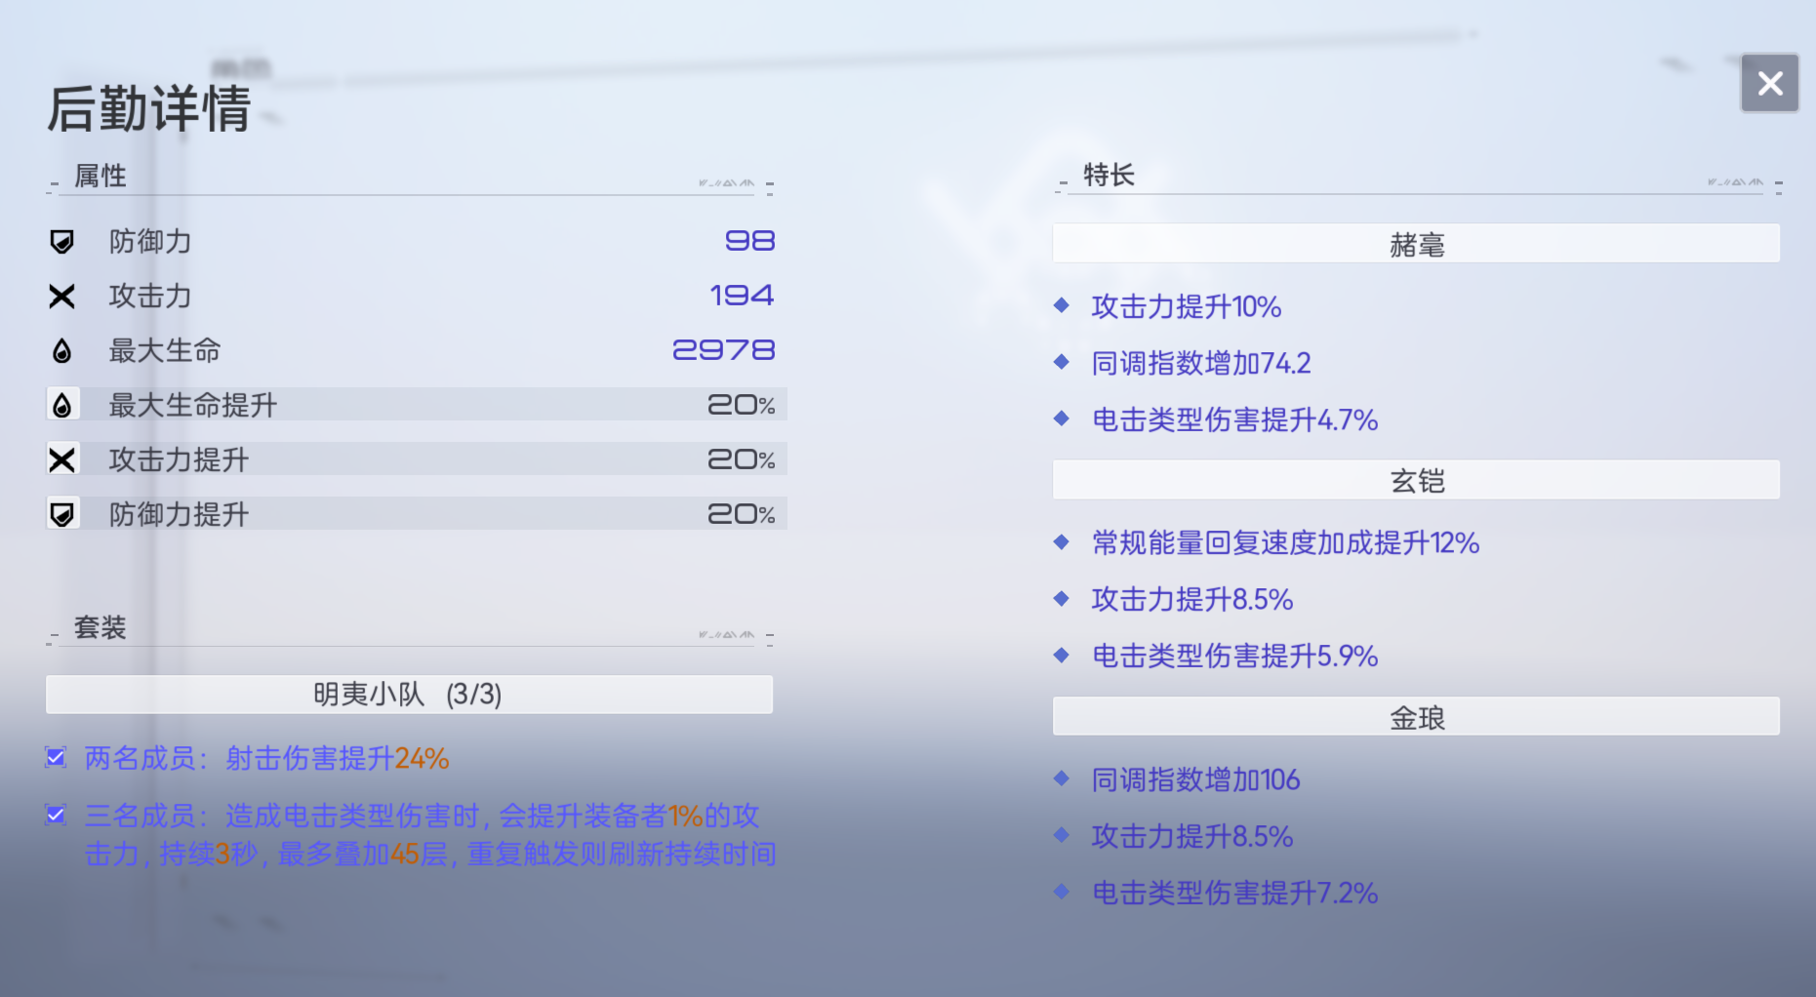Toggle the 三名成员 set bonus checkbox
Screen dimensions: 1816x997
point(57,815)
